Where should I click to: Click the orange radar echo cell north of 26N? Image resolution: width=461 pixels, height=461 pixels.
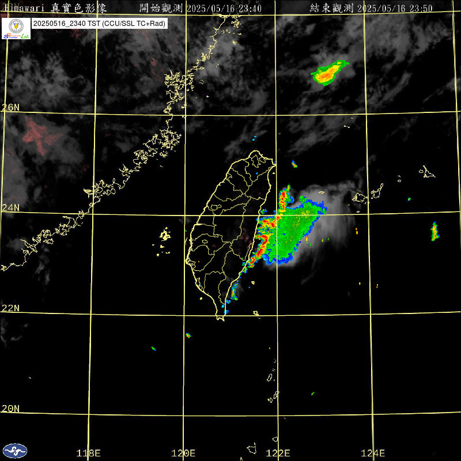328,73
